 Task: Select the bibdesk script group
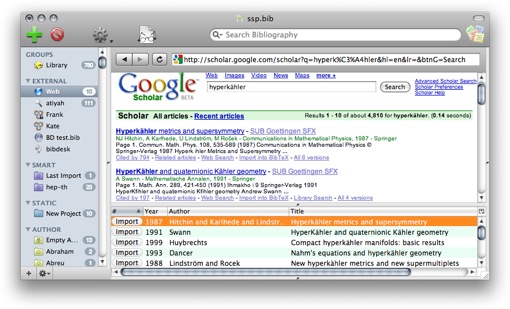point(59,149)
